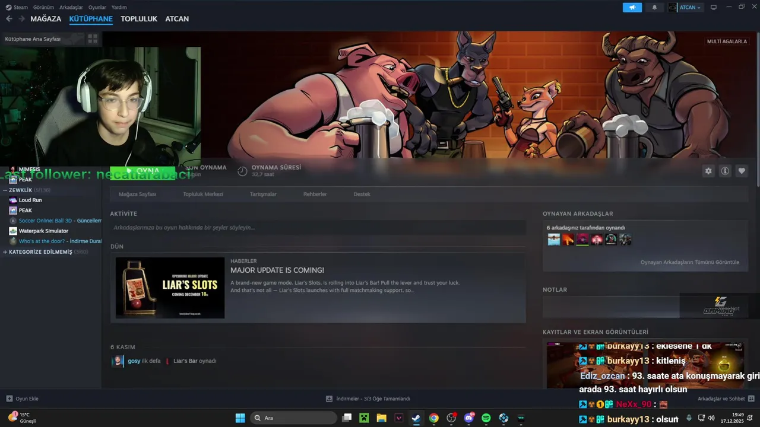Image resolution: width=760 pixels, height=427 pixels.
Task: Open the ATCAN profile tab
Action: click(x=177, y=19)
